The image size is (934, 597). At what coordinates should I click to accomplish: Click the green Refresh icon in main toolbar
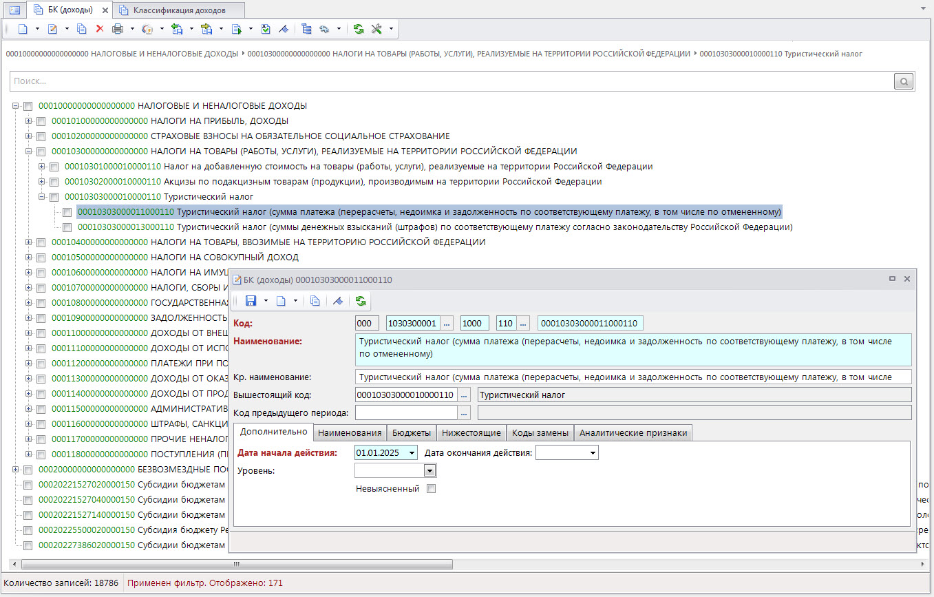359,29
